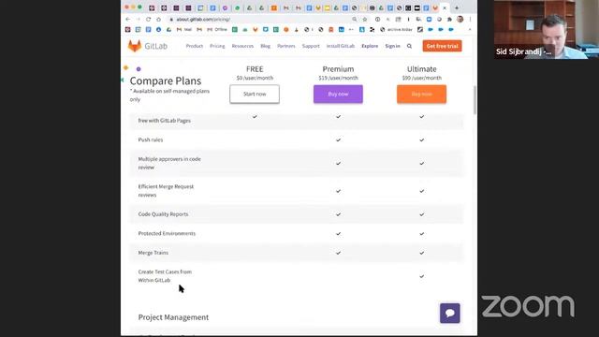The width and height of the screenshot is (599, 337).
Task: Select the Ultimate plan heading
Action: pyautogui.click(x=422, y=69)
